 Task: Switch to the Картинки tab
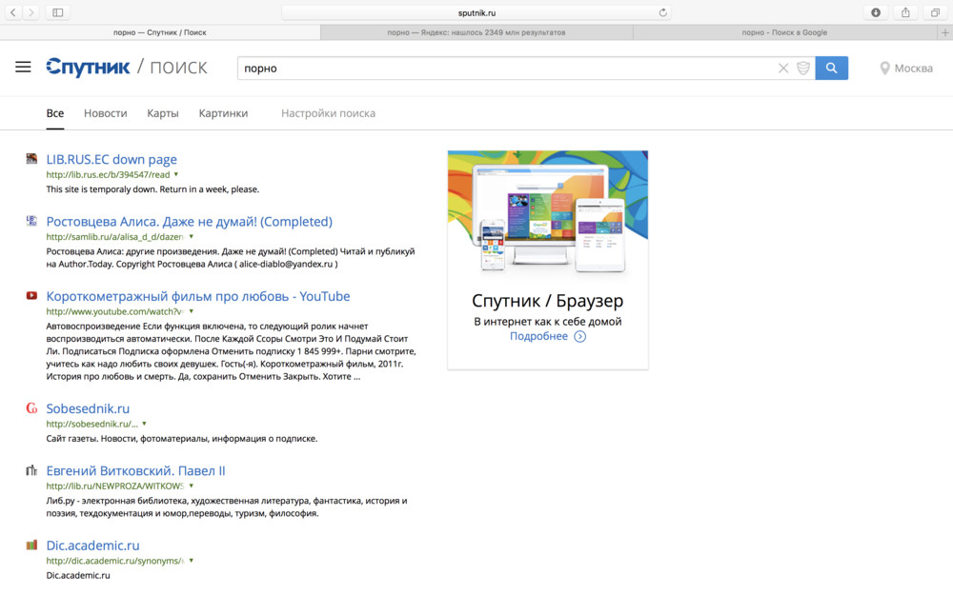click(223, 113)
